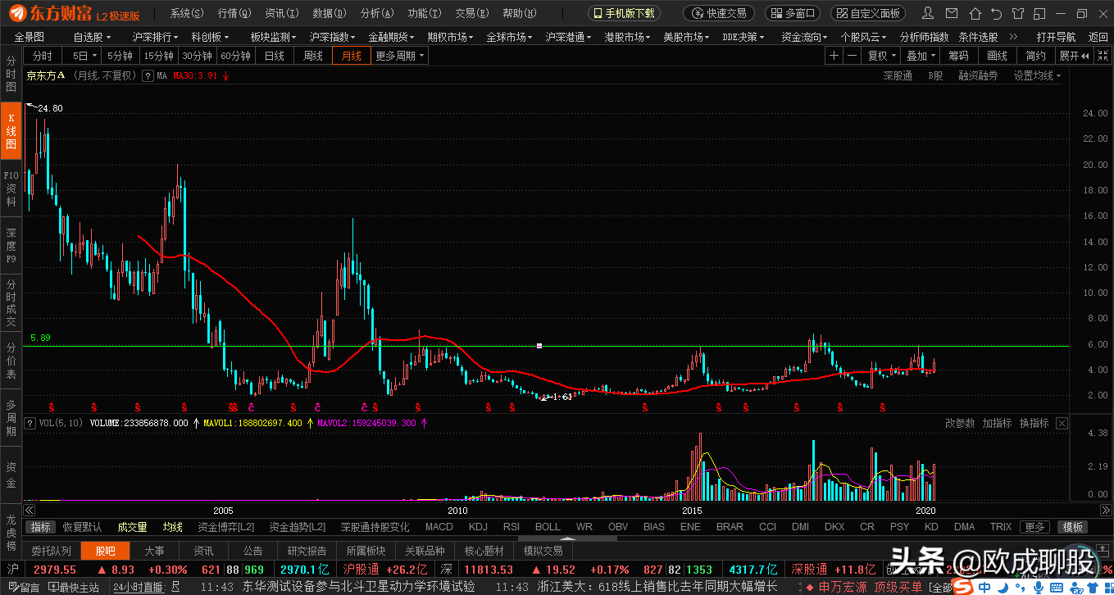Expand 沪深排行 dropdown

click(155, 37)
